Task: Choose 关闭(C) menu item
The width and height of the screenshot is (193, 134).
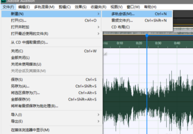Action: [51, 51]
